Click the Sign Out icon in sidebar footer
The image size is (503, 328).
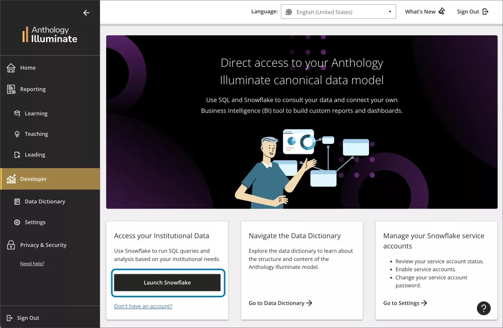[9, 317]
